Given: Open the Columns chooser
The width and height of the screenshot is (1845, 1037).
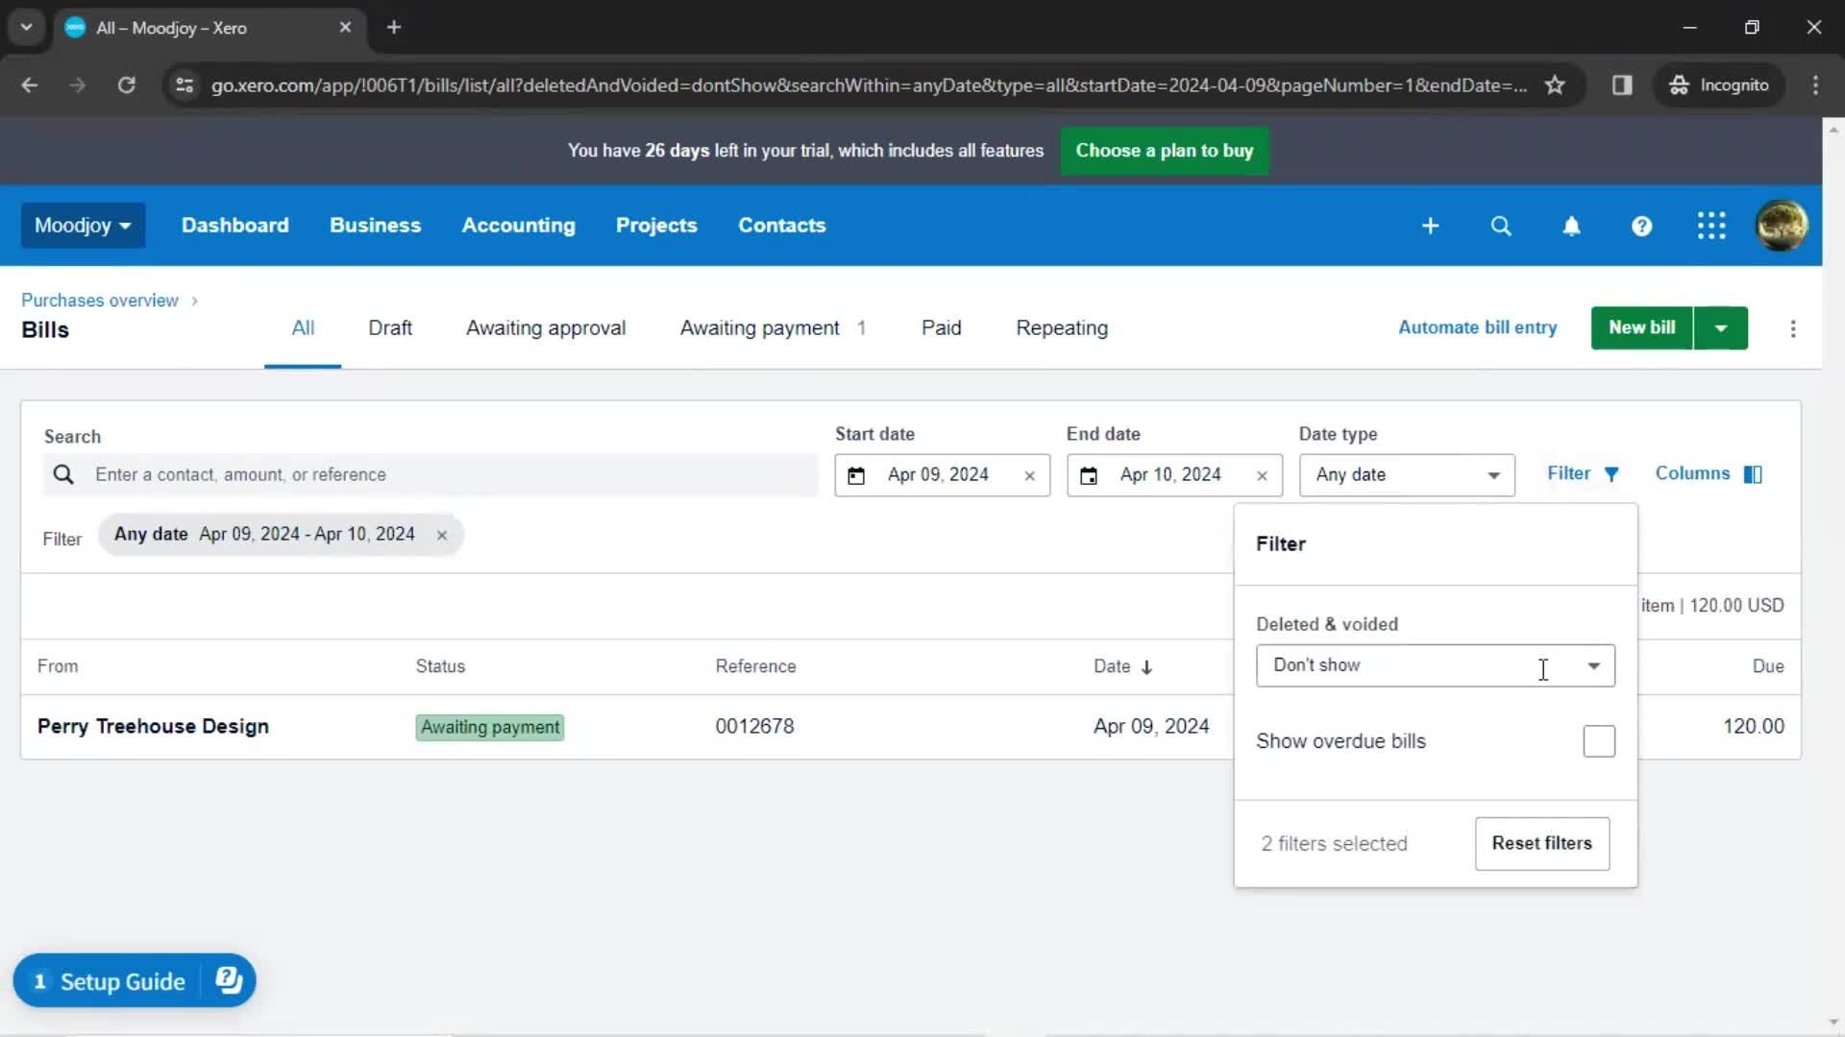Looking at the screenshot, I should pyautogui.click(x=1708, y=473).
